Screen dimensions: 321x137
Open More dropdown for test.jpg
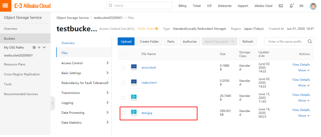(x=304, y=116)
